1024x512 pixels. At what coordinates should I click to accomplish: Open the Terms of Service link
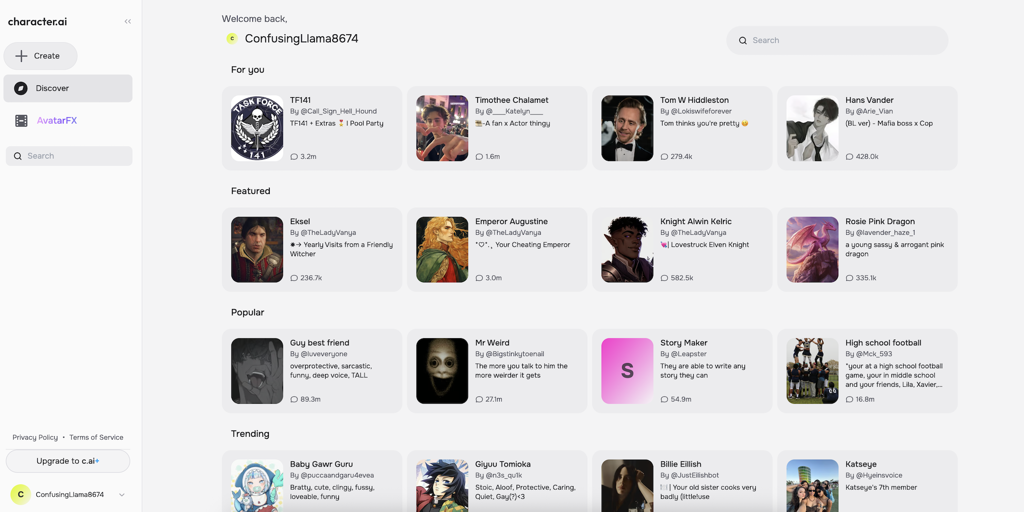(x=96, y=437)
